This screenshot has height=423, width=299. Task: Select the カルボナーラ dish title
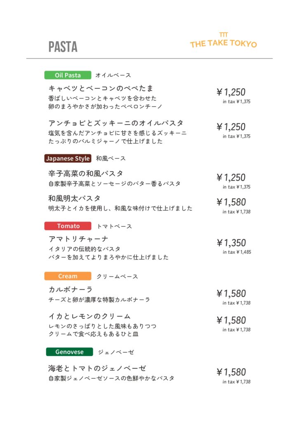pyautogui.click(x=71, y=290)
